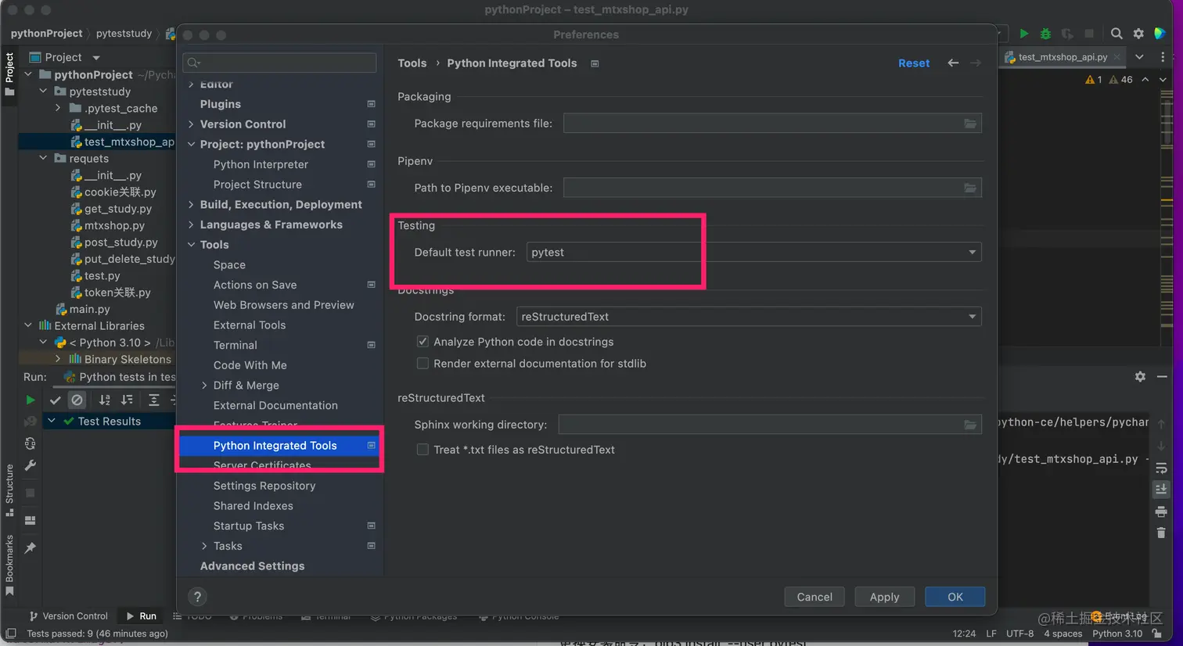The image size is (1183, 646).
Task: Click the Apply button
Action: [884, 597]
